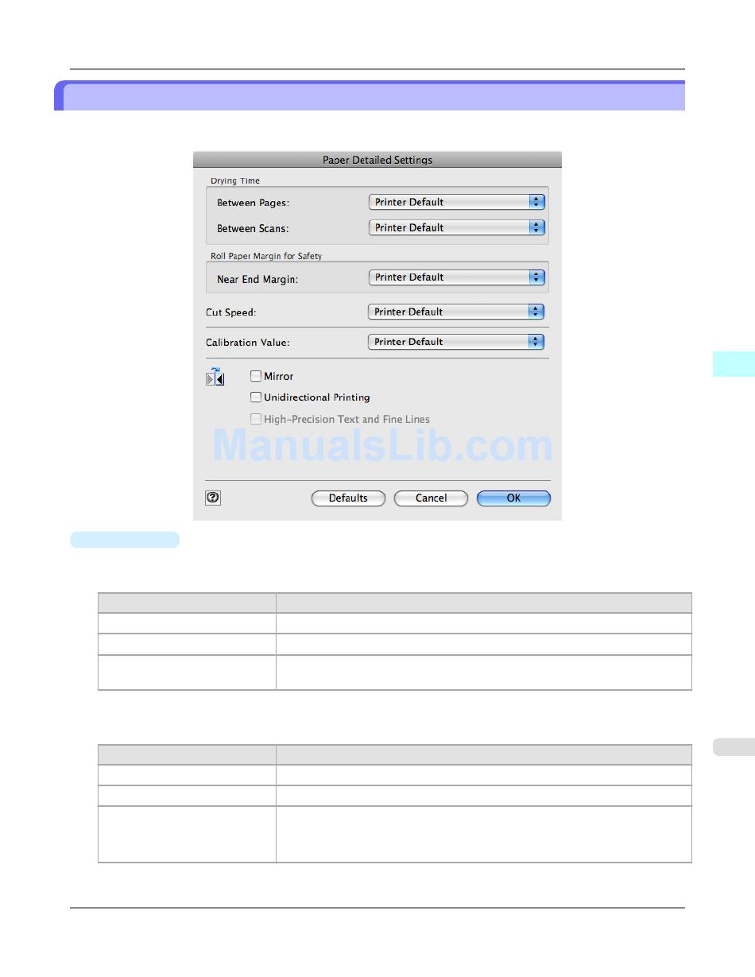
Task: Toggle Unidirectional Printing checkbox
Action: click(256, 397)
